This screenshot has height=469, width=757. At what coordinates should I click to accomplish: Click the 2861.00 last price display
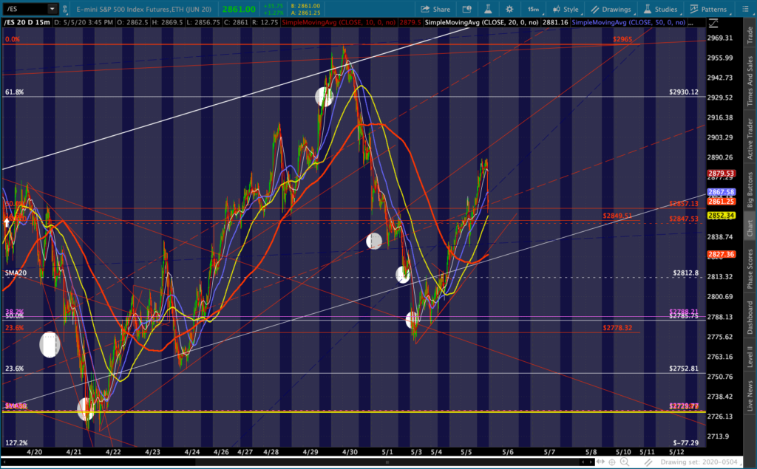[x=239, y=9]
